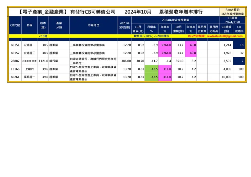Click the CB流通% column header
251x177 pixels.
point(239,29)
